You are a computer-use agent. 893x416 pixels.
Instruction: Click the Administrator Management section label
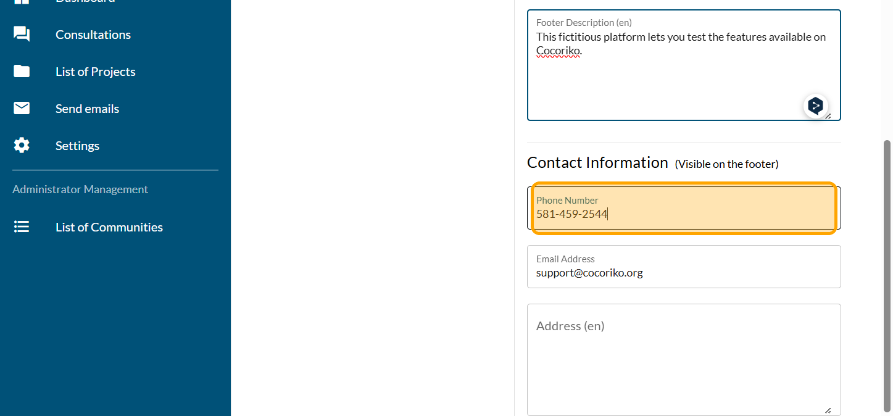(x=80, y=189)
